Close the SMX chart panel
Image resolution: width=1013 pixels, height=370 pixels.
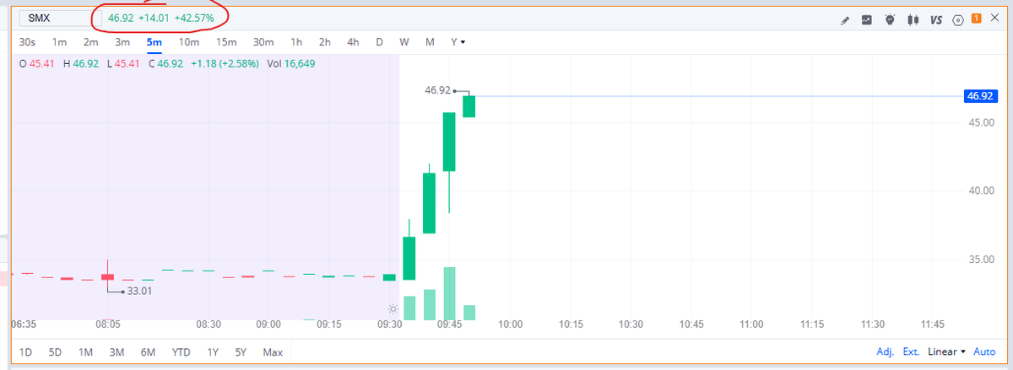click(x=995, y=19)
